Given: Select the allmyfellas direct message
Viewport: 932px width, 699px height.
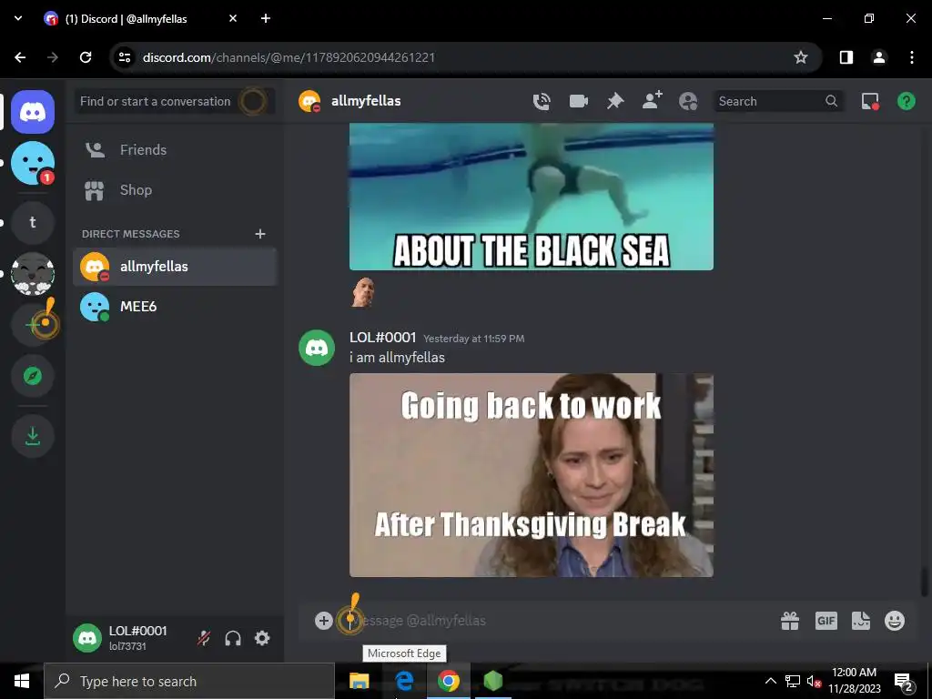Looking at the screenshot, I should click(x=174, y=267).
